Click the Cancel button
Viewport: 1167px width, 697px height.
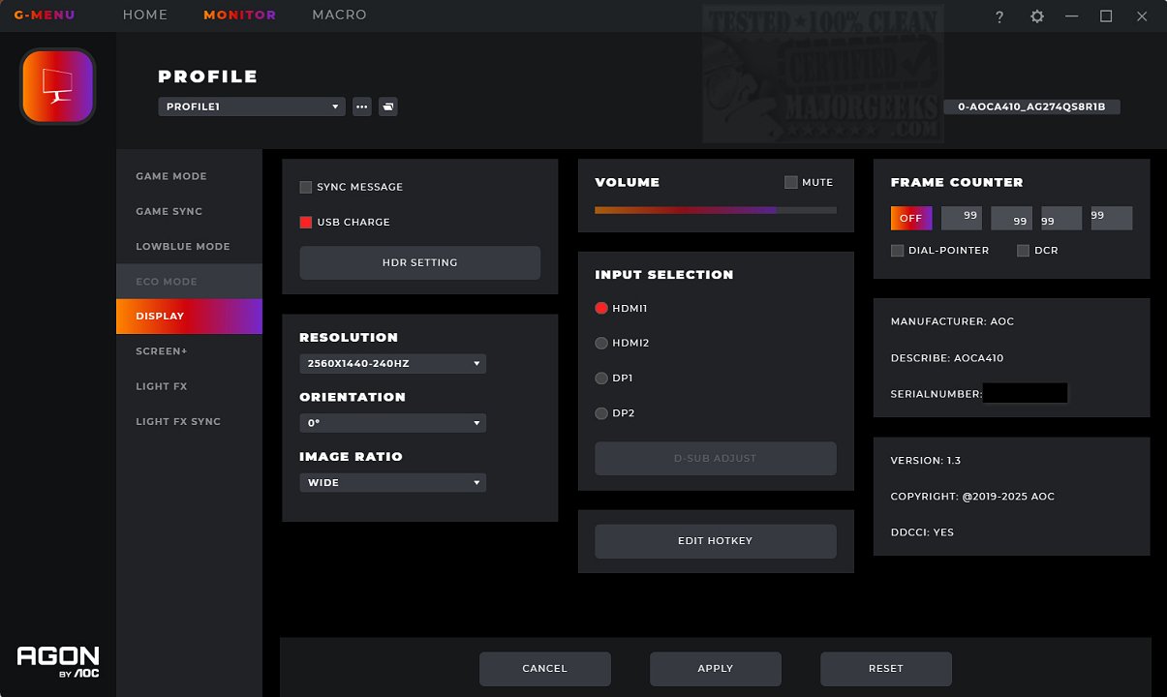pyautogui.click(x=544, y=668)
